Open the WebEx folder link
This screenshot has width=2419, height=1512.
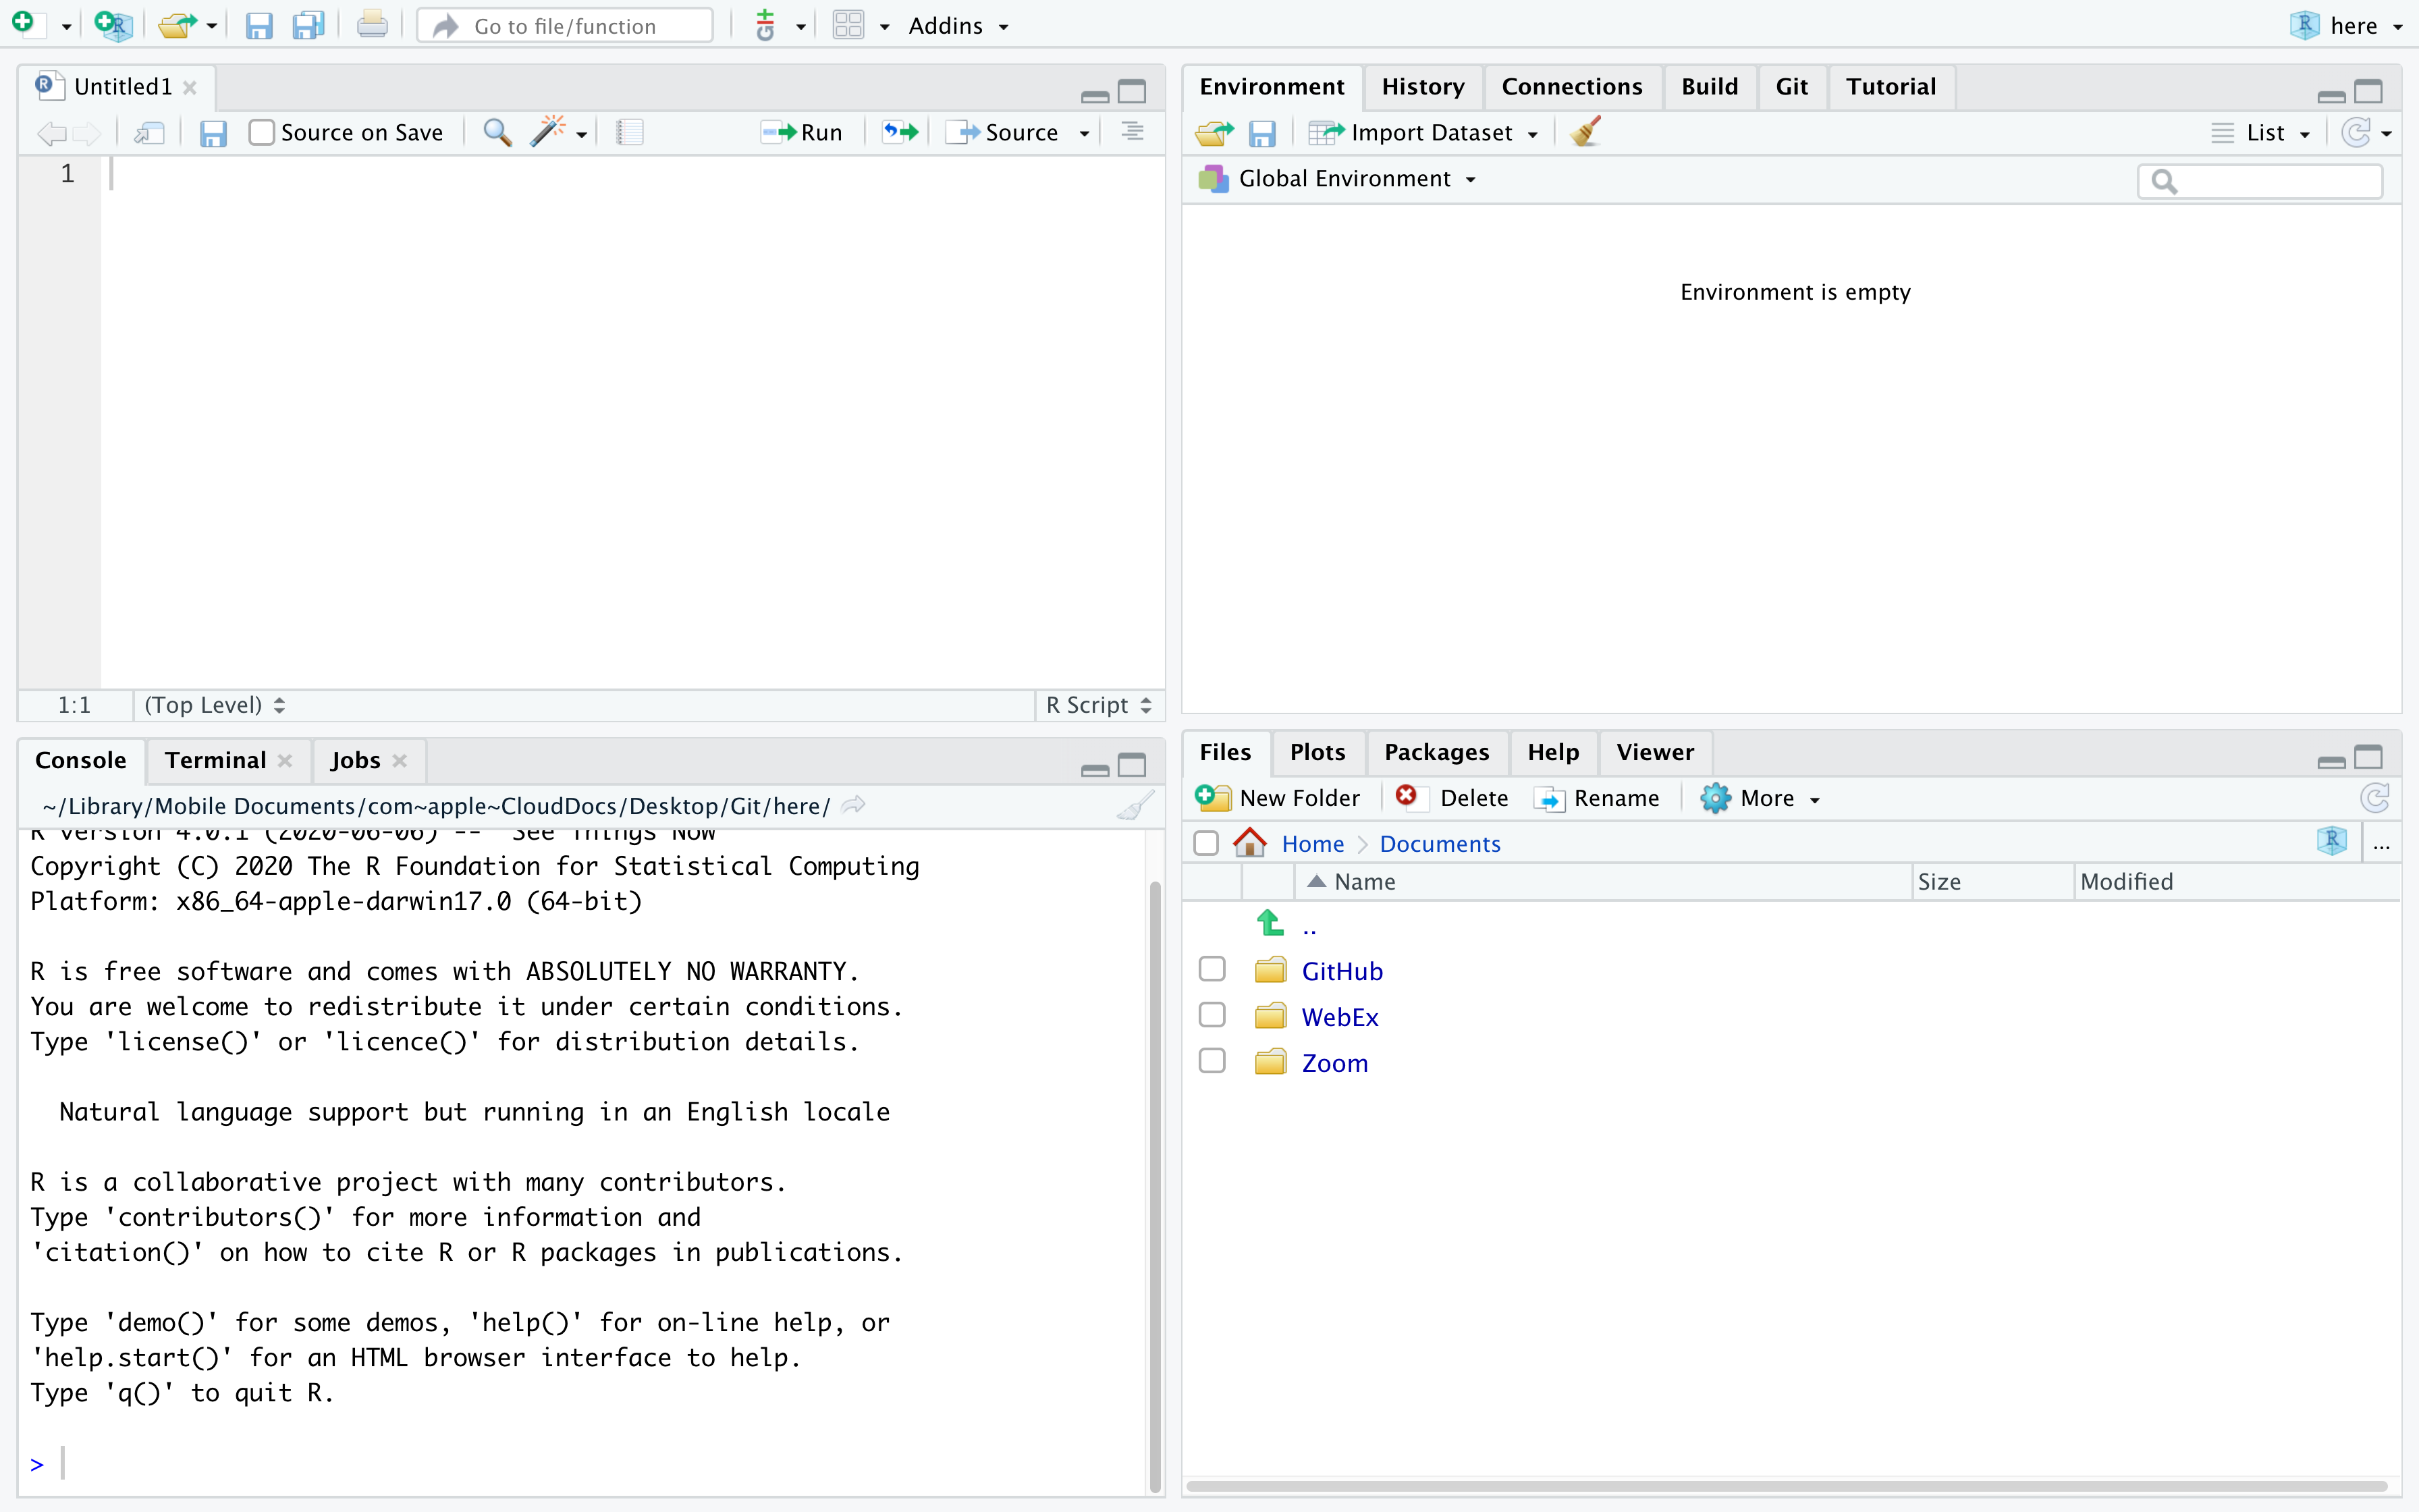(1340, 1017)
